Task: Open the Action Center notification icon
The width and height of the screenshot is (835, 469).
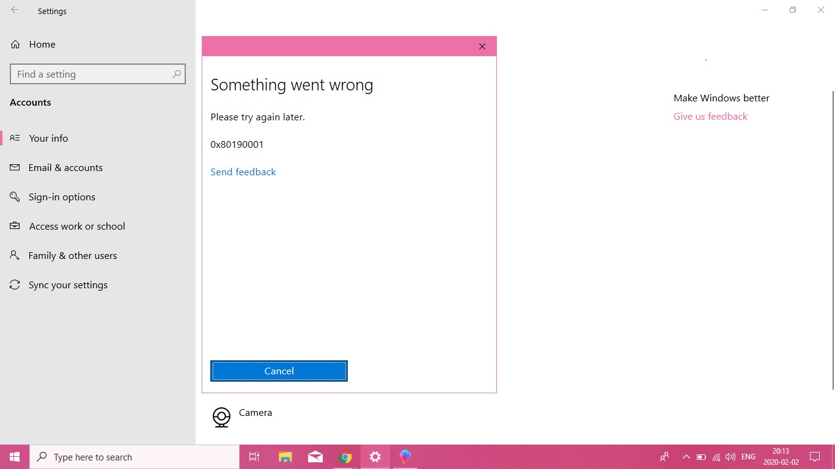Action: click(814, 456)
